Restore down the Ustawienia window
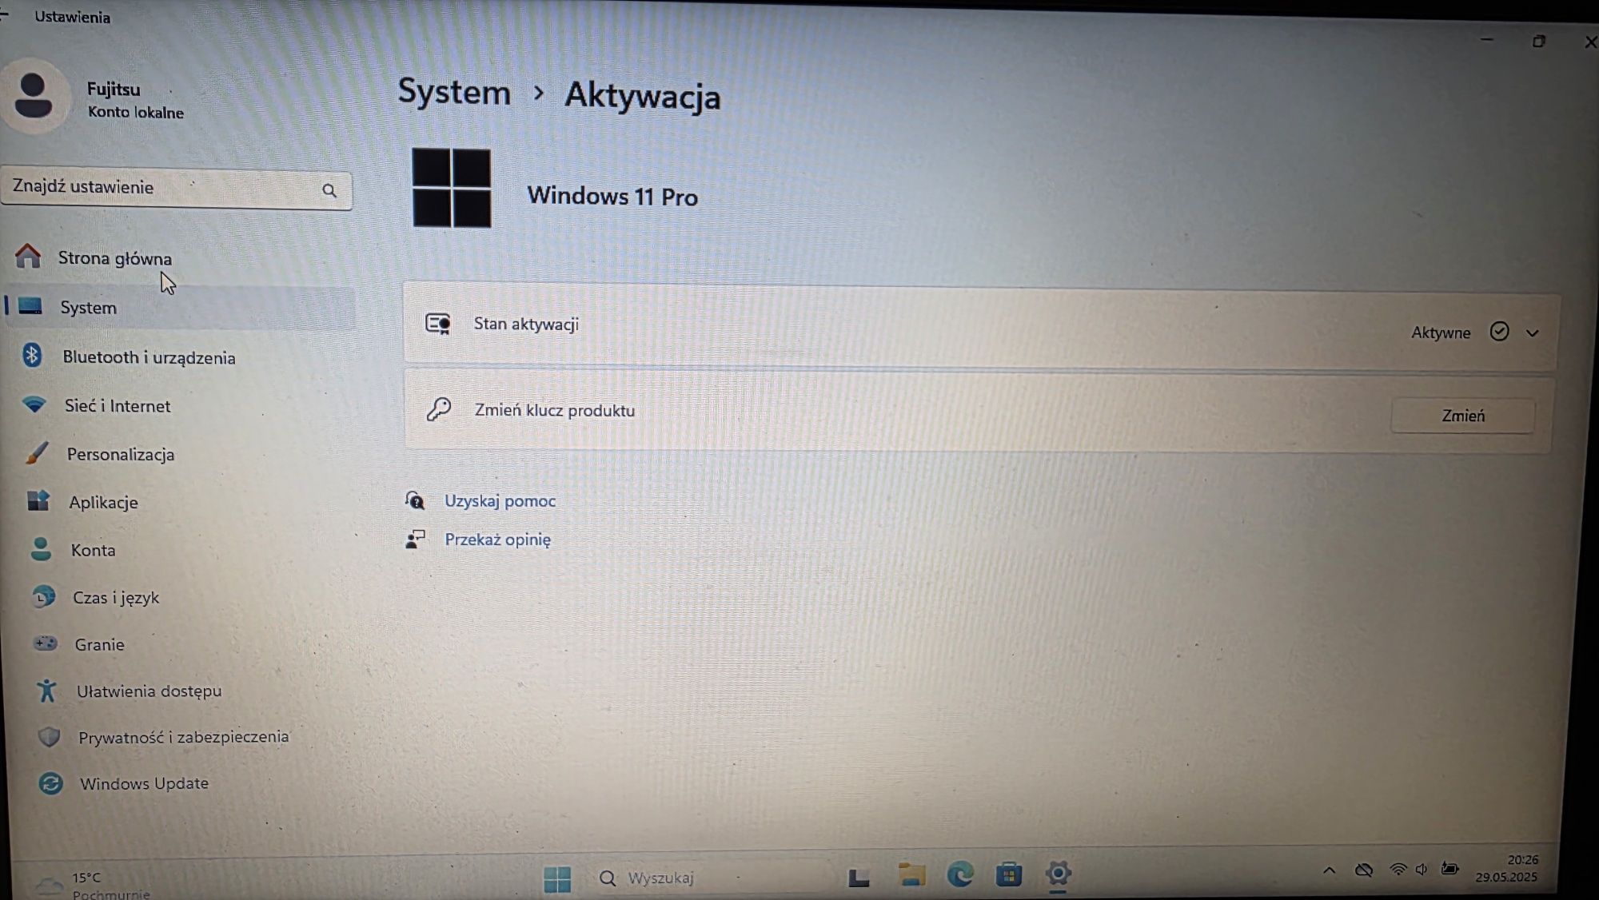 pos(1539,41)
